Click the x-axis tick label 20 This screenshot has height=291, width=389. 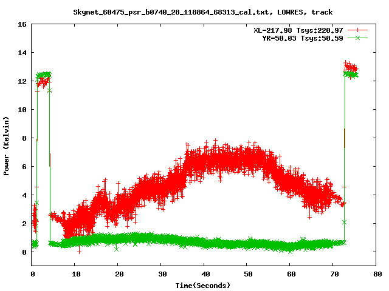(119, 274)
